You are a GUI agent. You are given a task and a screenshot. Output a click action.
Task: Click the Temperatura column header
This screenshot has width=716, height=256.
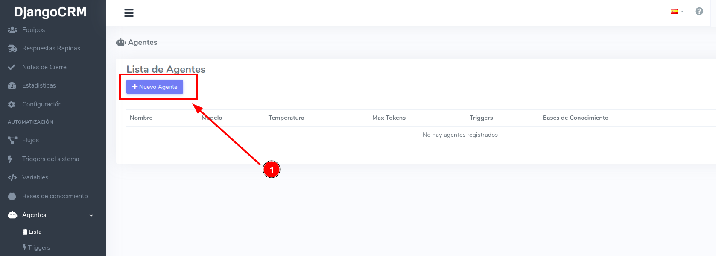[x=286, y=118]
